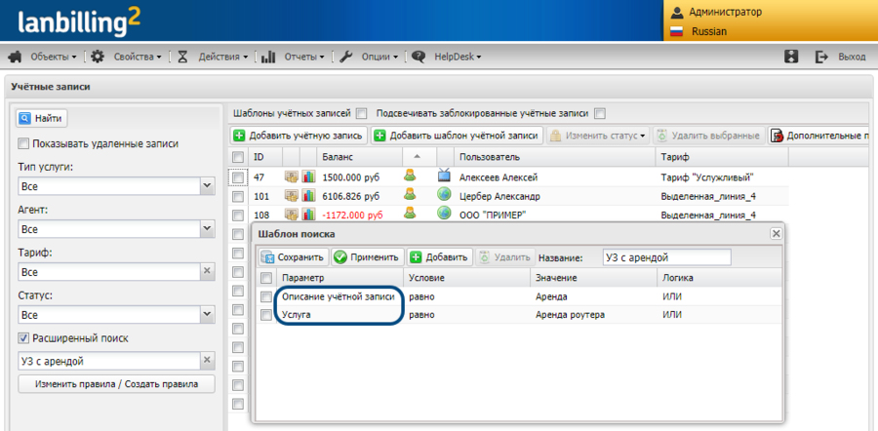The height and width of the screenshot is (431, 878).
Task: Click Добавить учётную запись button
Action: click(299, 136)
